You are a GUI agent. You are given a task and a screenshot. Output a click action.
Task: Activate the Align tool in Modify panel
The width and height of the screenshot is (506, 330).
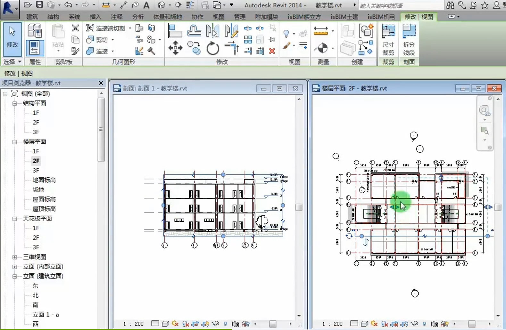175,31
